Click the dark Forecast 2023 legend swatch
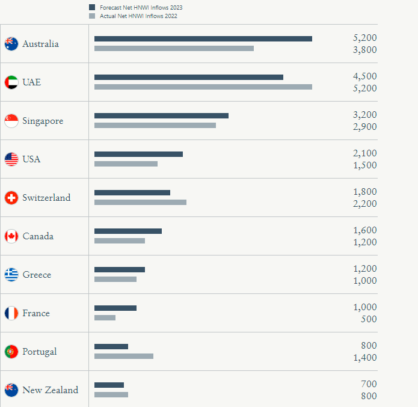The image size is (418, 407). click(92, 7)
